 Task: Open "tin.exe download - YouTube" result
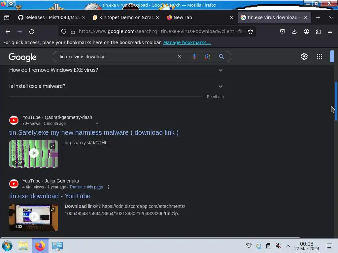point(50,196)
